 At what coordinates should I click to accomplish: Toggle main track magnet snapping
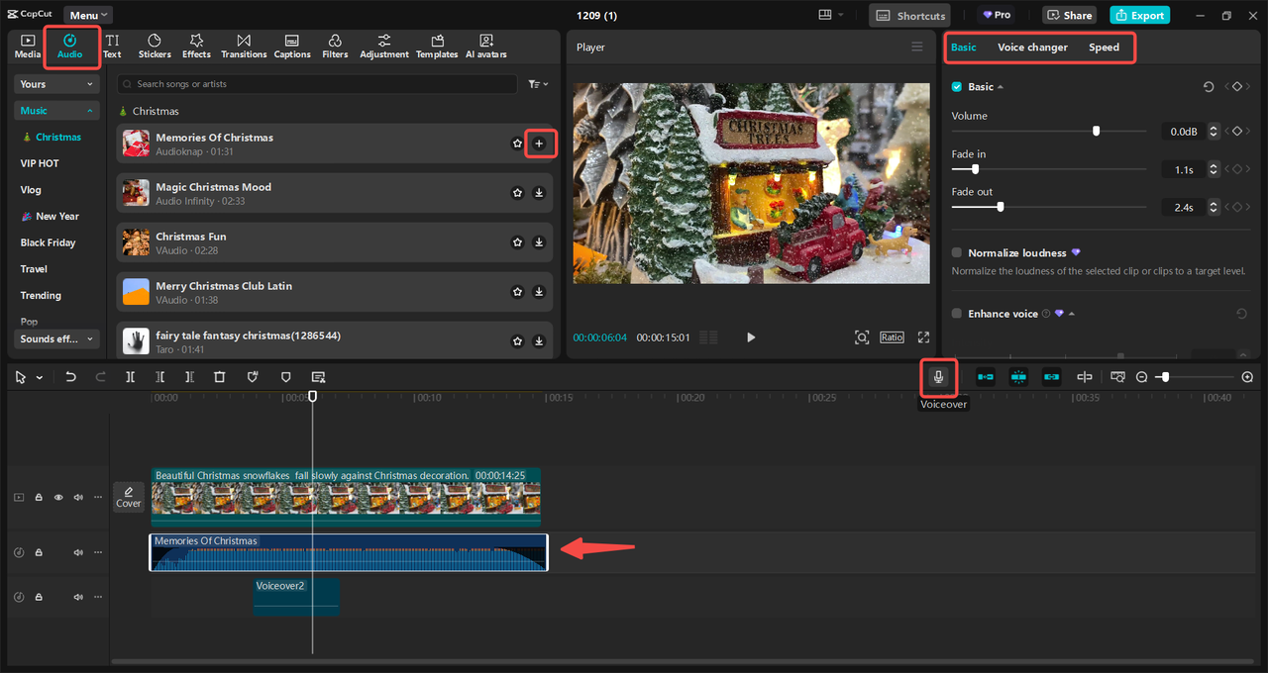coord(986,377)
